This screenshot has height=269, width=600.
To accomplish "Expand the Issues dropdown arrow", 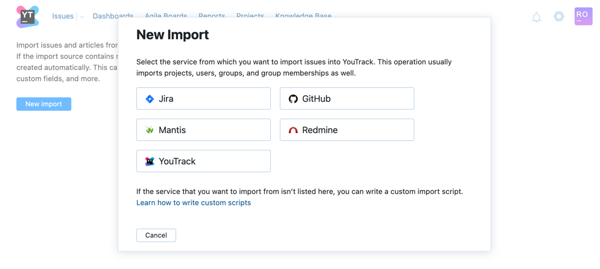I will click(x=82, y=17).
